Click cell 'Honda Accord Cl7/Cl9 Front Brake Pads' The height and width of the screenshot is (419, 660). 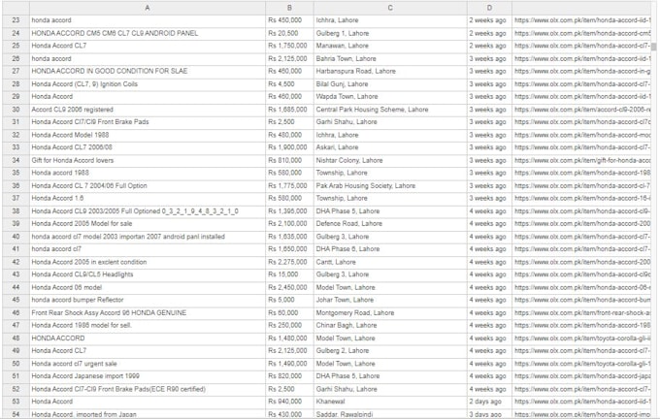pos(148,122)
